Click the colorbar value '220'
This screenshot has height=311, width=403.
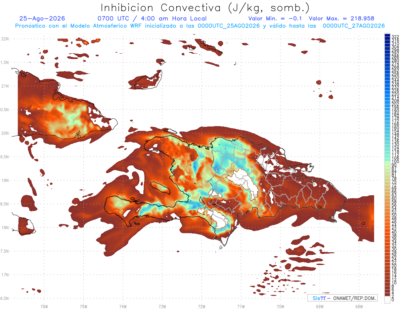click(395, 94)
